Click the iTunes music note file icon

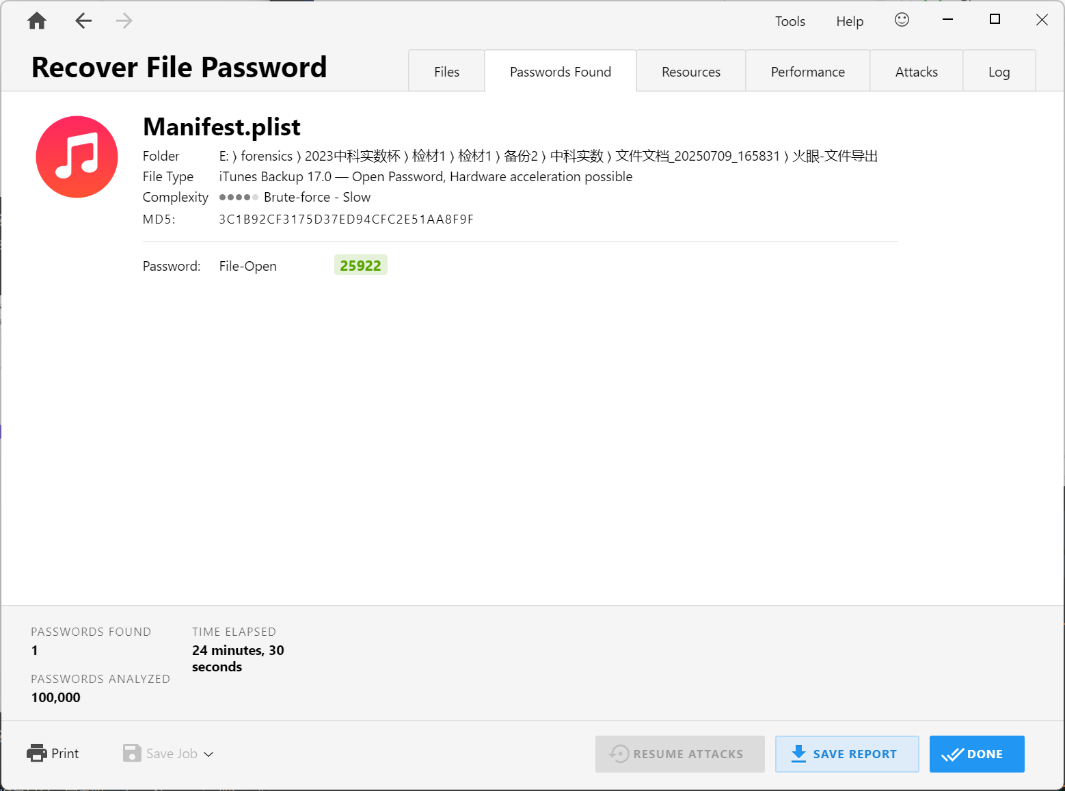77,157
